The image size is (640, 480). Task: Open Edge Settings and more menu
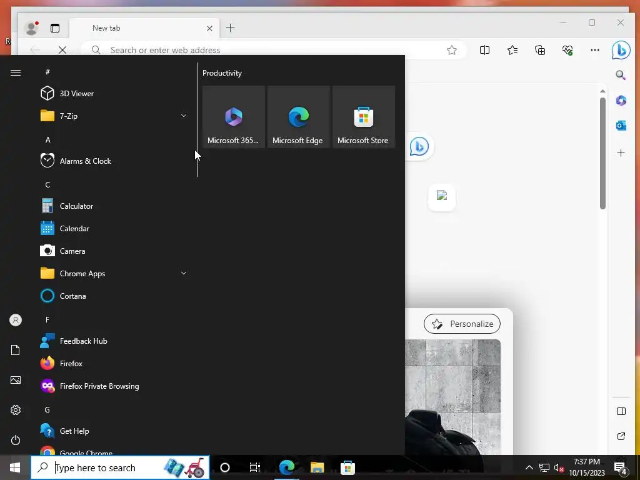click(x=595, y=50)
